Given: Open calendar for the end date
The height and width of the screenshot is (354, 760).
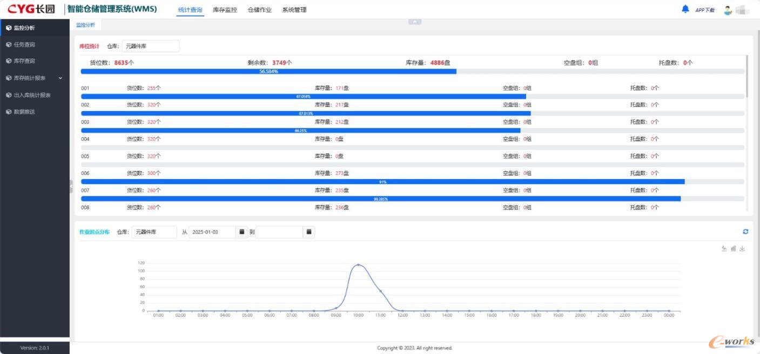Looking at the screenshot, I should pyautogui.click(x=309, y=232).
